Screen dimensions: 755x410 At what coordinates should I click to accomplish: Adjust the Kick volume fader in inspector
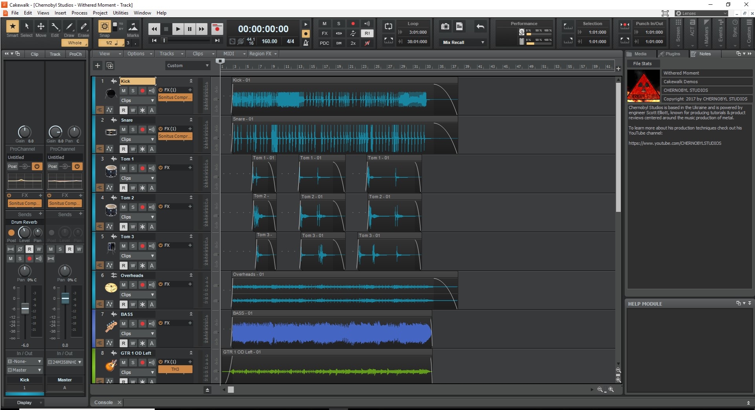point(25,308)
